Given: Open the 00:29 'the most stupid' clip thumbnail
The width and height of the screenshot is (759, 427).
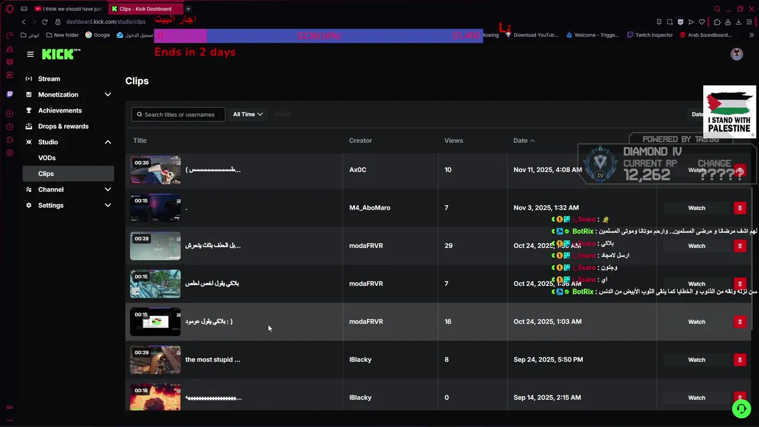Looking at the screenshot, I should (x=155, y=359).
